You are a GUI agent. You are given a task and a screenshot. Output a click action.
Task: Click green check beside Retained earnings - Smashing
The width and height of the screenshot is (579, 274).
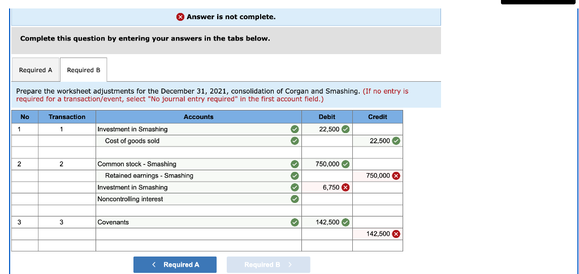pyautogui.click(x=294, y=176)
